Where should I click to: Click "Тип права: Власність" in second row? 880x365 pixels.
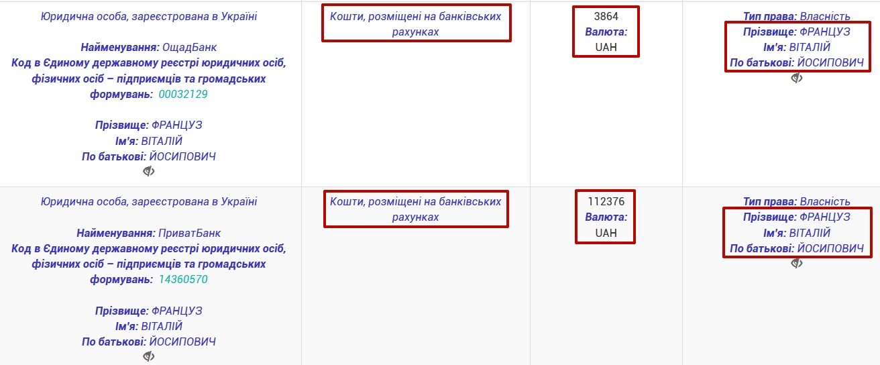tap(797, 201)
